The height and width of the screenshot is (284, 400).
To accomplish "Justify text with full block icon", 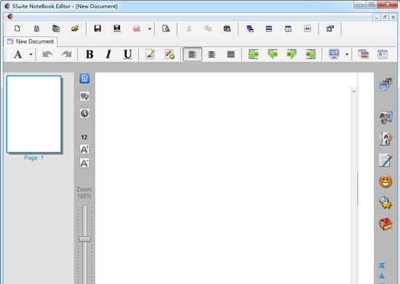I will [231, 54].
